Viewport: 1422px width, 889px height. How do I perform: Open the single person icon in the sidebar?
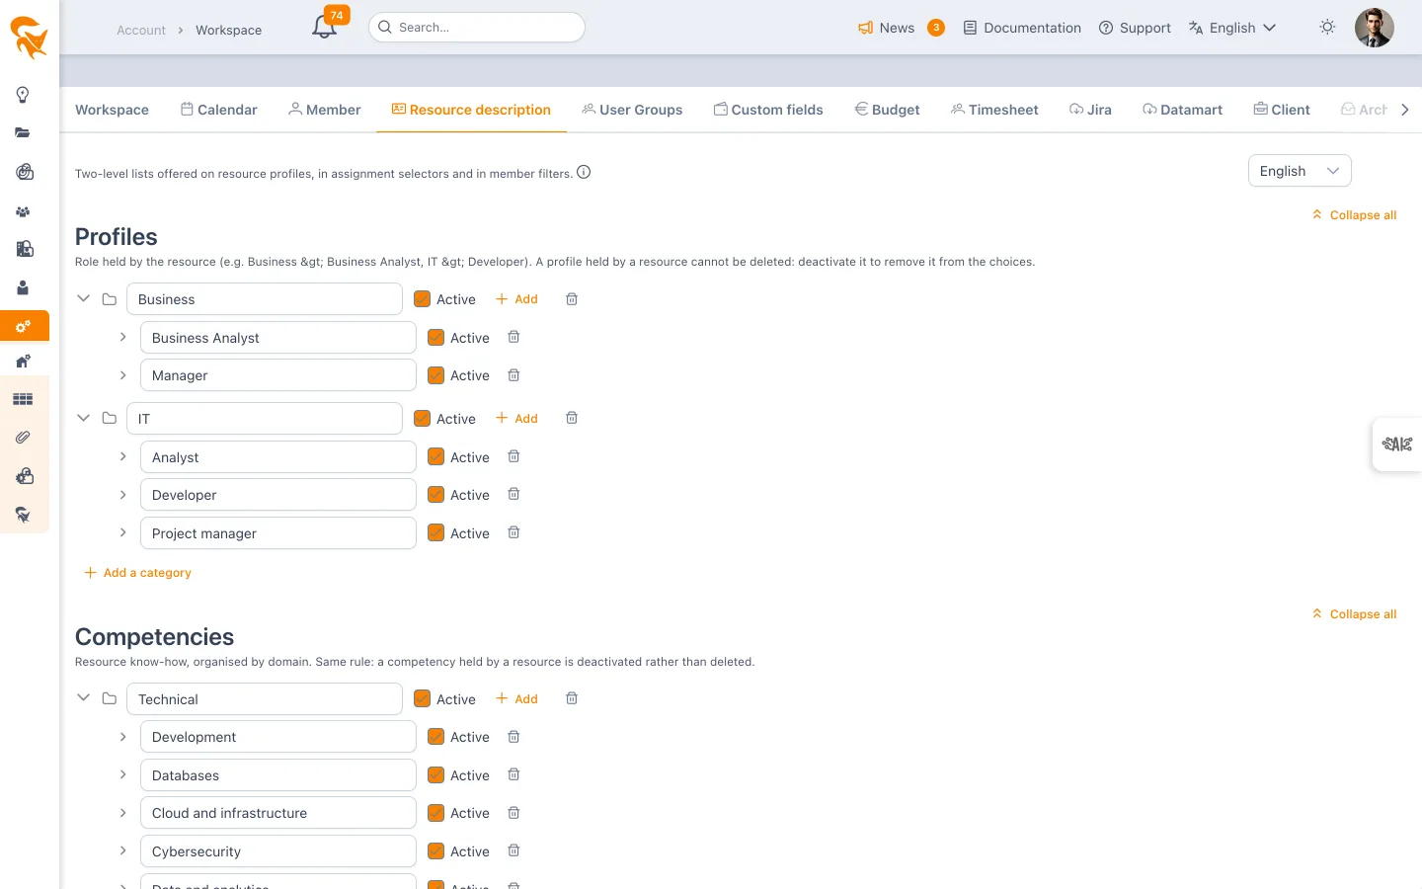point(23,287)
